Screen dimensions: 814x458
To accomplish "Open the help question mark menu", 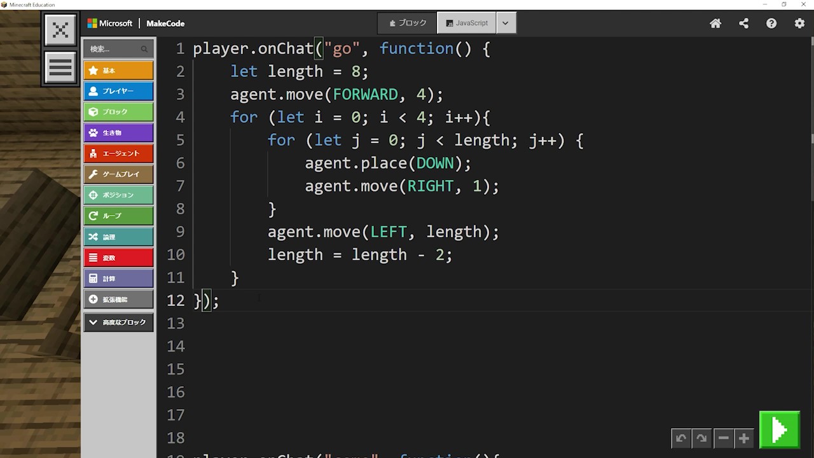I will 771,24.
